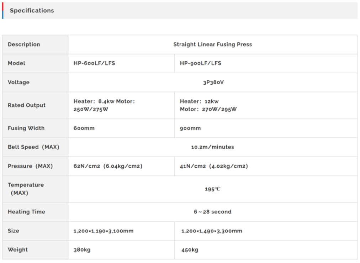Click the 900mm fusing width value
Screen dimensions: 360x263
click(190, 128)
